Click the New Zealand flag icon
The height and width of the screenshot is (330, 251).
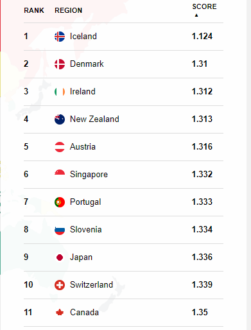(60, 119)
